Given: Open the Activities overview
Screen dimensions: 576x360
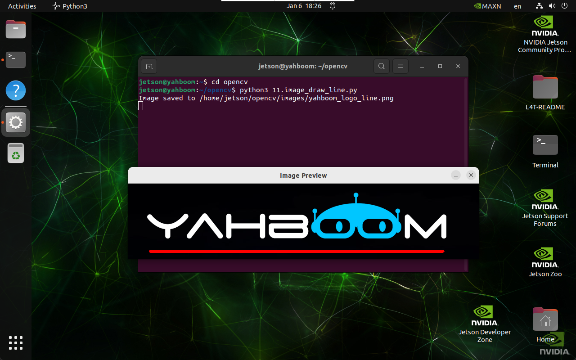Looking at the screenshot, I should (22, 6).
